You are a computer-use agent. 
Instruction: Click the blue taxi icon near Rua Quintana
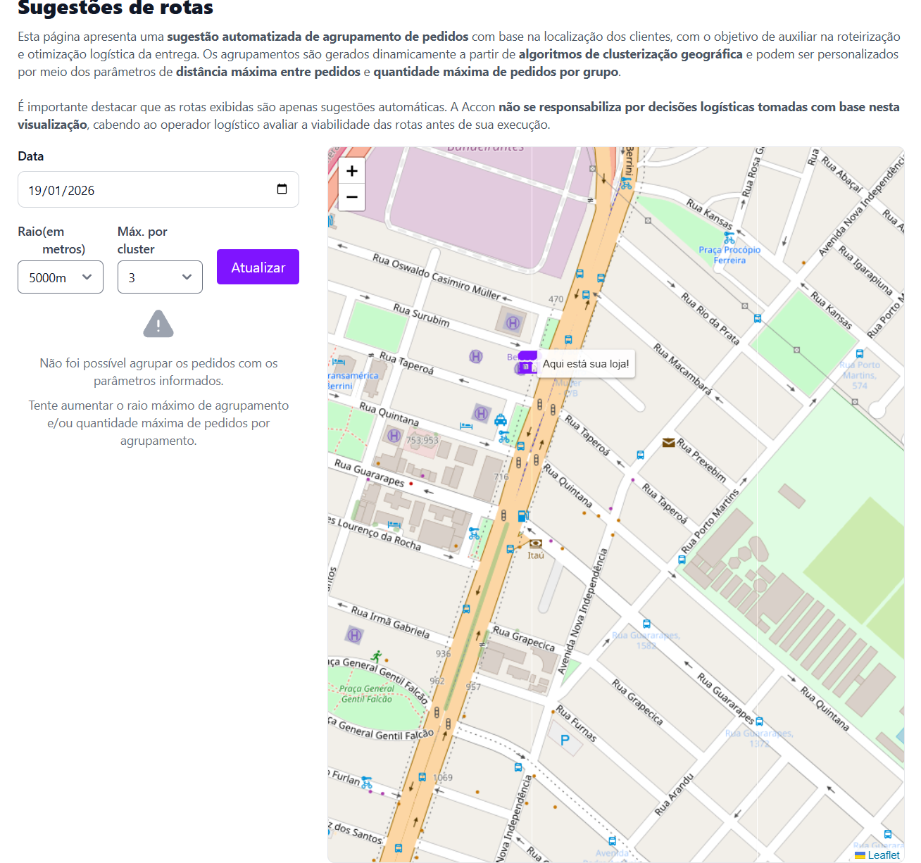(501, 420)
